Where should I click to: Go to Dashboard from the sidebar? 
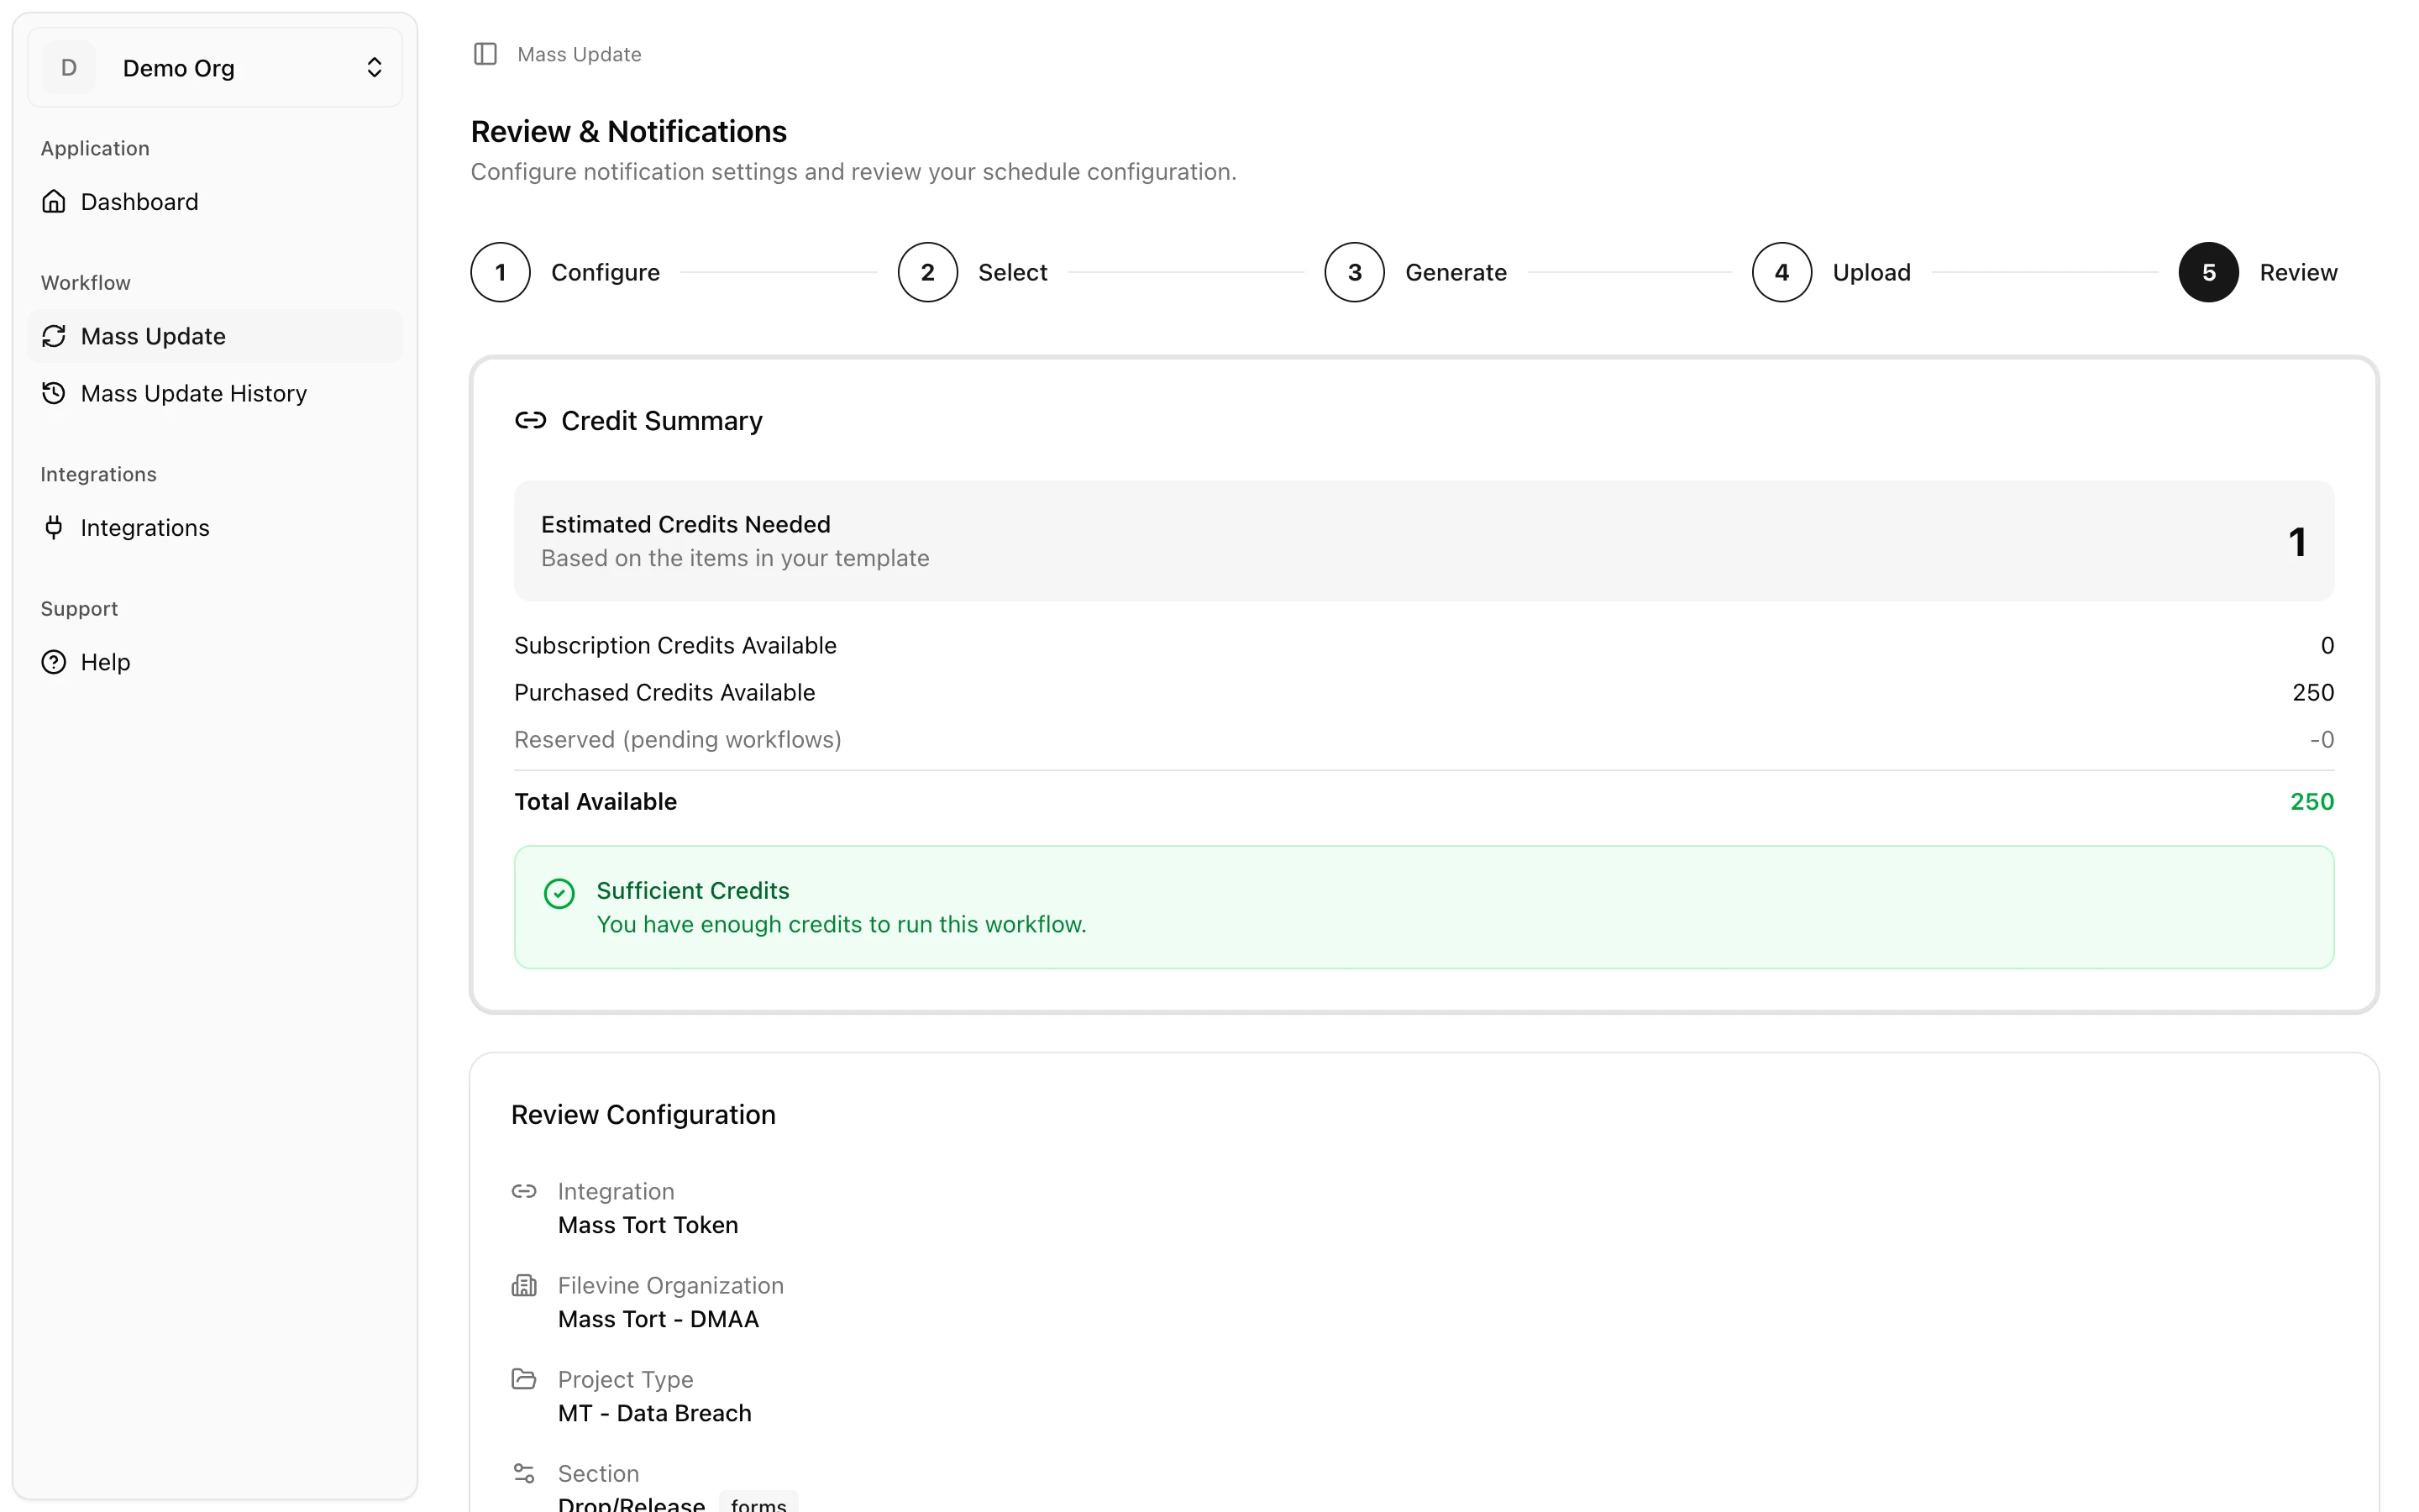pos(139,201)
